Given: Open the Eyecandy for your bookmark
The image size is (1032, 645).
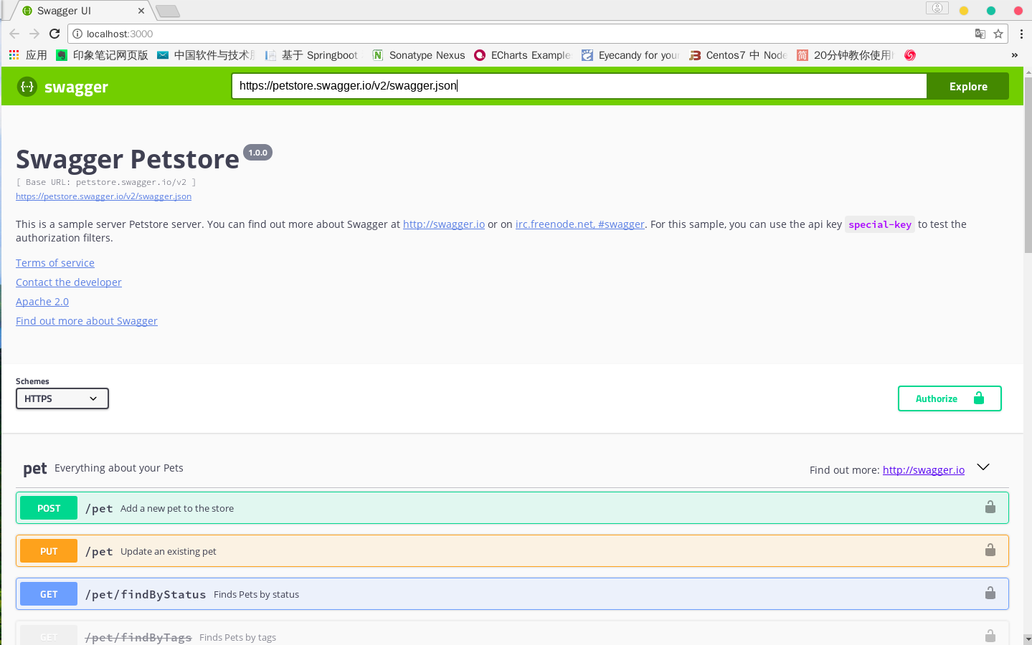Looking at the screenshot, I should (630, 55).
